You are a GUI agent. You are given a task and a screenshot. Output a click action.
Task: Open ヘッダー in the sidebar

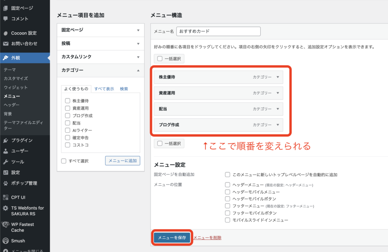(x=11, y=105)
